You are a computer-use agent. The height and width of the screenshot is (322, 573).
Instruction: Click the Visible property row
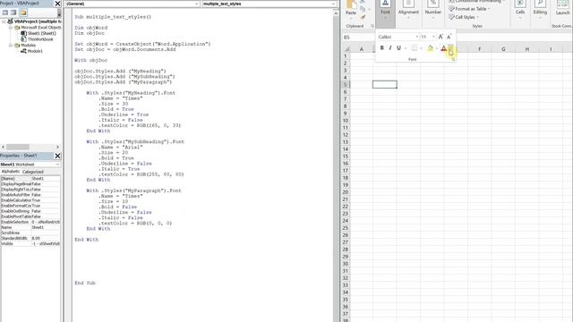pyautogui.click(x=30, y=243)
